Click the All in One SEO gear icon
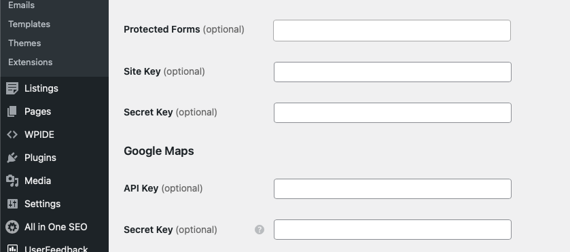The height and width of the screenshot is (252, 570). click(12, 227)
